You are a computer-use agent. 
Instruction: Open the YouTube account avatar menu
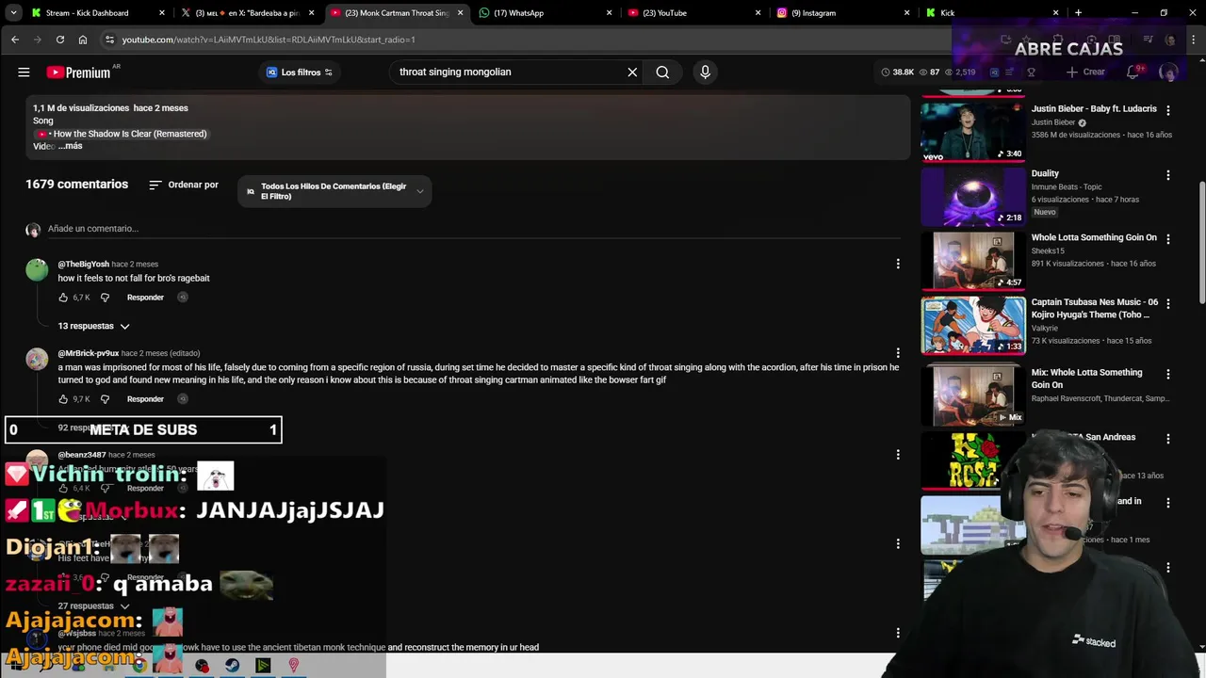point(1168,72)
